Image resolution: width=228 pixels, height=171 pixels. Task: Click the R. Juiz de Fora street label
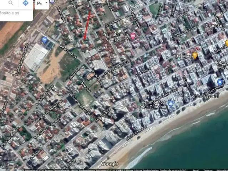click(x=68, y=52)
